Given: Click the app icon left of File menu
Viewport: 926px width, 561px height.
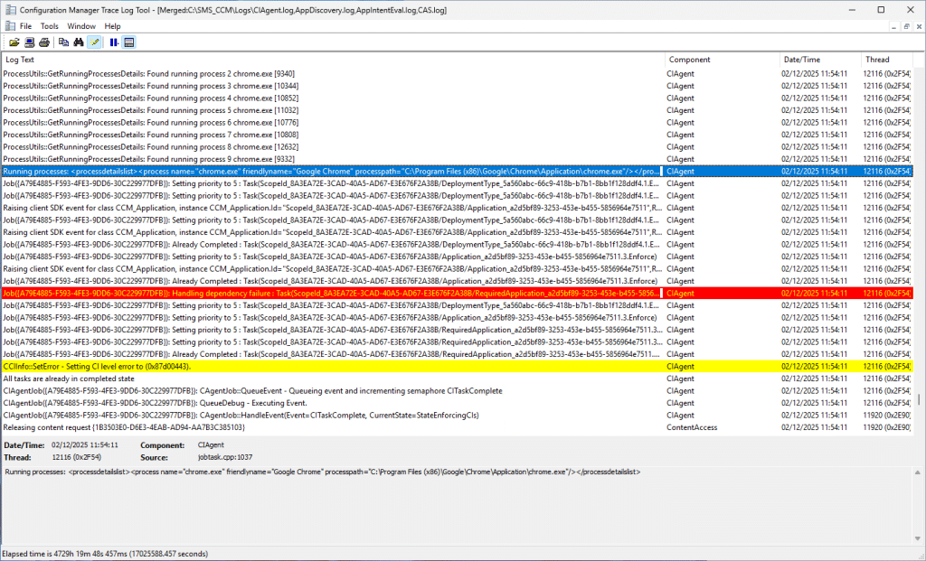Looking at the screenshot, I should (x=8, y=26).
